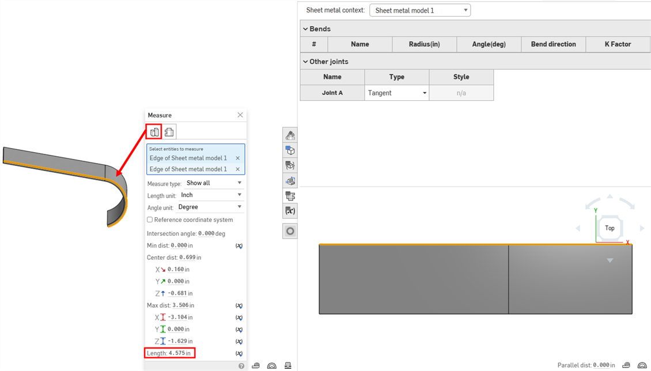Image resolution: width=651 pixels, height=371 pixels.
Task: Rotate view with right arrow of view cube
Action: pos(642,229)
